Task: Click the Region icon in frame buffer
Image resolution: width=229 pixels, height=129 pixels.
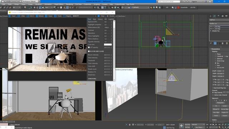Action: [x=64, y=16]
